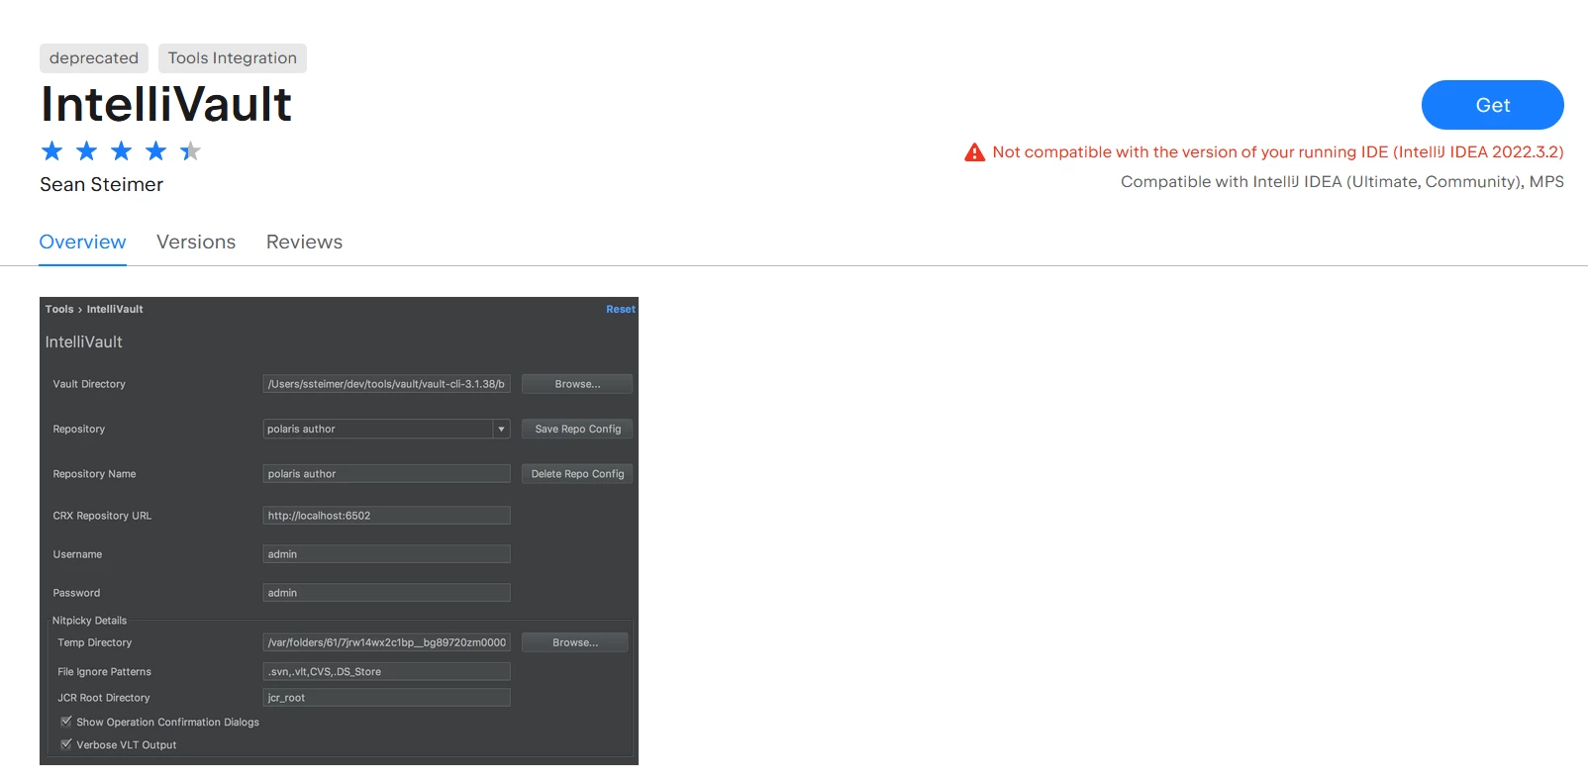The height and width of the screenshot is (777, 1588).
Task: Click the Vault Directory path field
Action: 386,384
